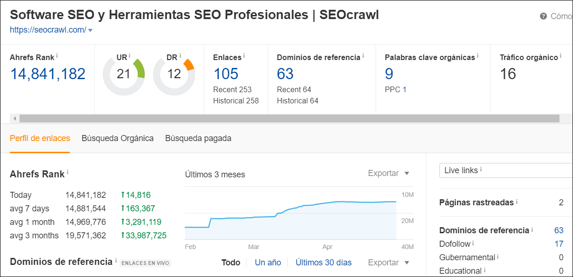This screenshot has width=573, height=277.
Task: Click the Enlaces info icon
Action: pos(243,54)
